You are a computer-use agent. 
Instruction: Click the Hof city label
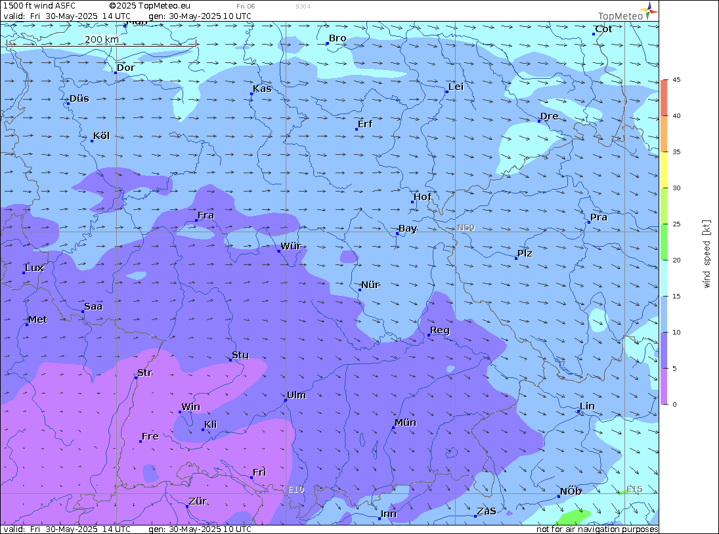[x=422, y=197]
